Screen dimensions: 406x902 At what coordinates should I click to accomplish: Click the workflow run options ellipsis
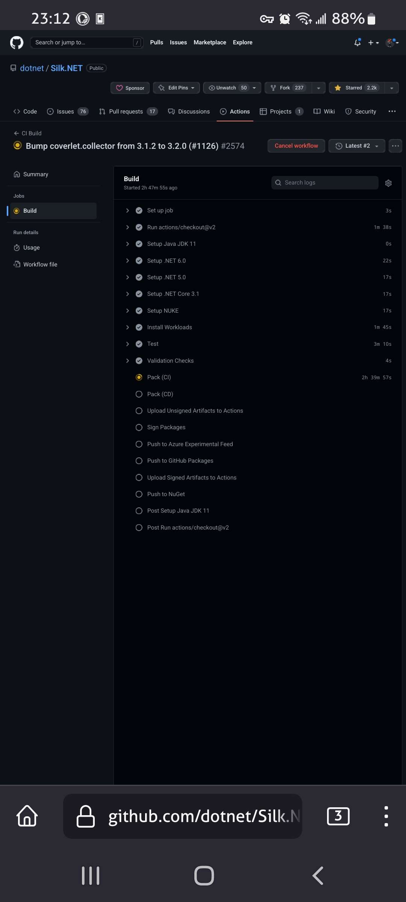click(395, 146)
